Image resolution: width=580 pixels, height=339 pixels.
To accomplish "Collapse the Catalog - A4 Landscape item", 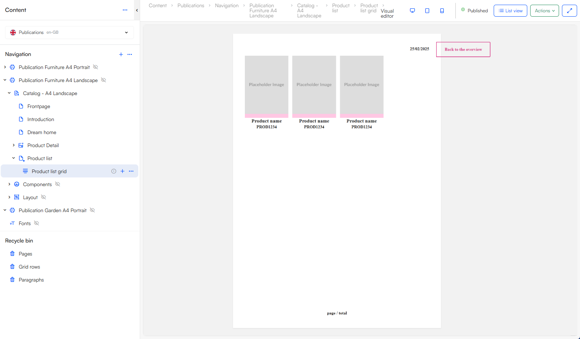I will [9, 93].
